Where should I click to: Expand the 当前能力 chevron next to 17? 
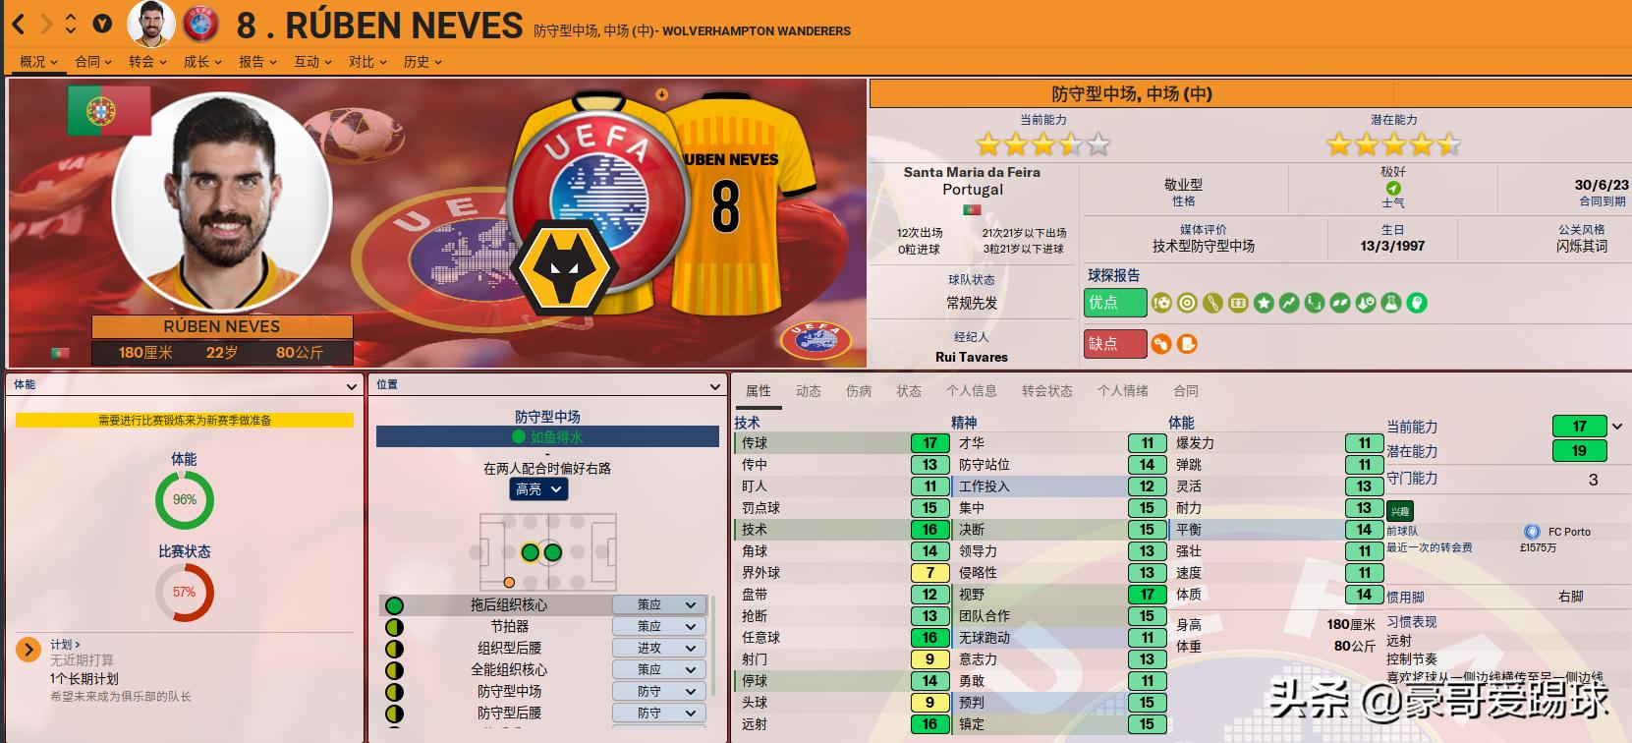[1617, 427]
